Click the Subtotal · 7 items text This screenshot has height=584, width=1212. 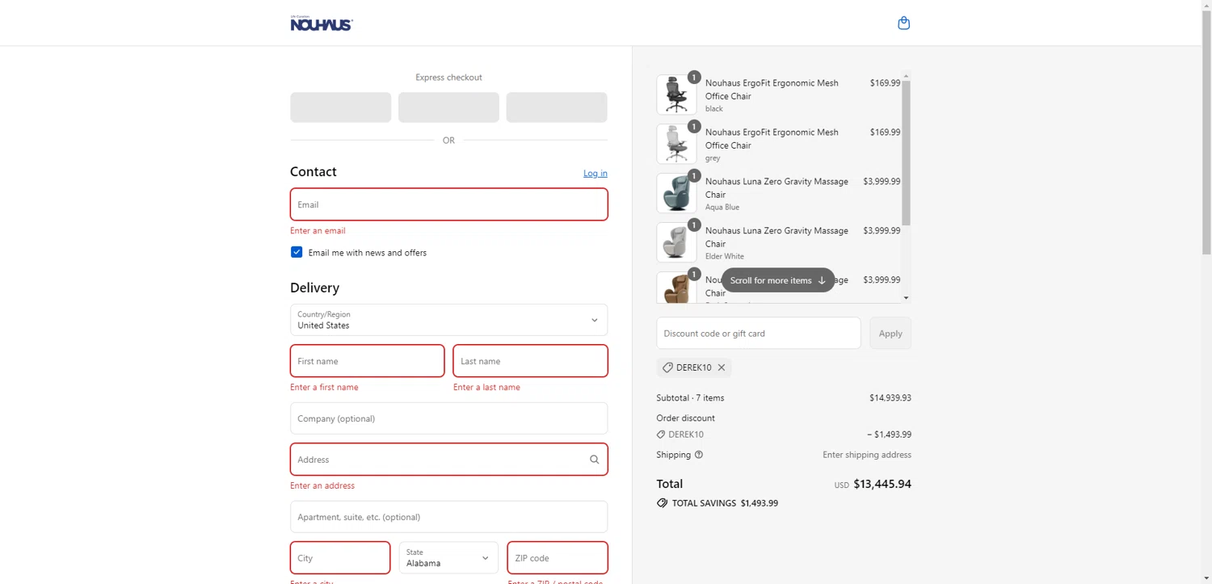pyautogui.click(x=690, y=398)
